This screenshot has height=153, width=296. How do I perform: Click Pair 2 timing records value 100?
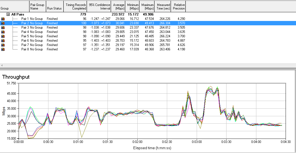coord(84,23)
